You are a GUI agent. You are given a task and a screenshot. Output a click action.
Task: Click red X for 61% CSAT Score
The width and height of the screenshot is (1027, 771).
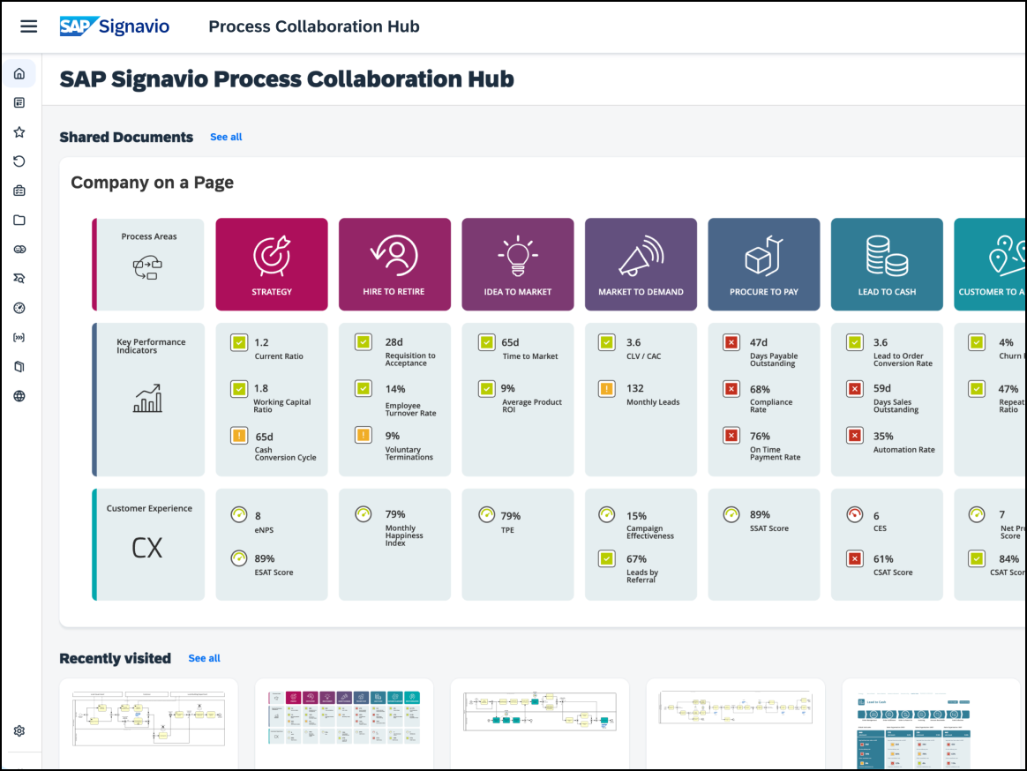coord(855,558)
